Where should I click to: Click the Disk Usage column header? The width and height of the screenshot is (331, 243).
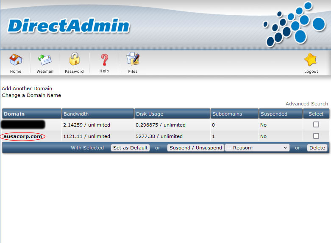(x=149, y=114)
